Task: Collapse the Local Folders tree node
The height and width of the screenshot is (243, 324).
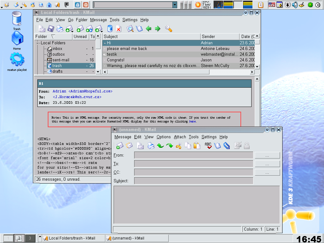Action: (38, 43)
